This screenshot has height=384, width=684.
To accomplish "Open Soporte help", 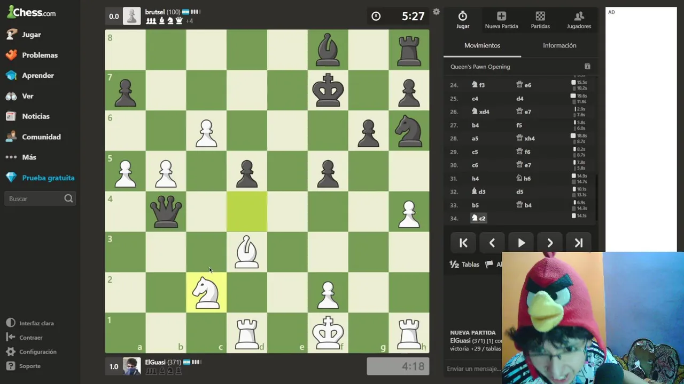I will pyautogui.click(x=24, y=366).
